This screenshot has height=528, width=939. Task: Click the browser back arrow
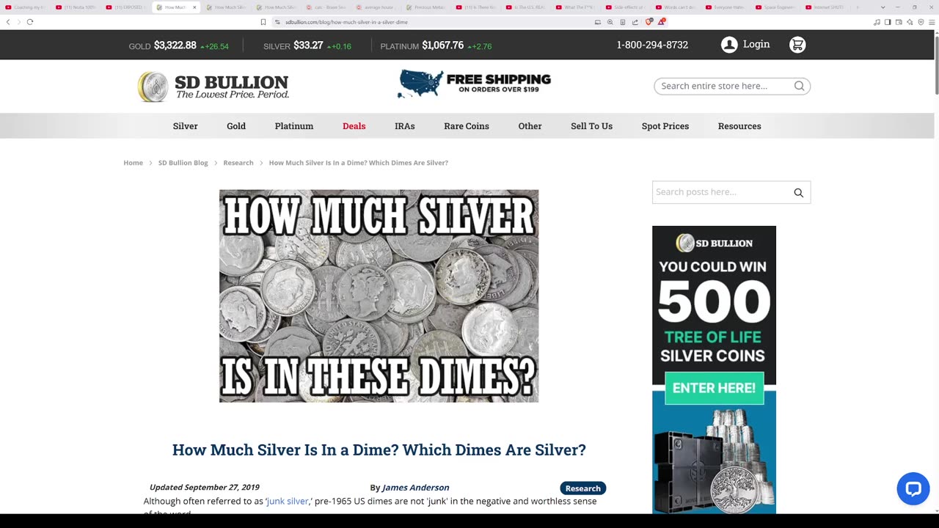click(x=8, y=22)
